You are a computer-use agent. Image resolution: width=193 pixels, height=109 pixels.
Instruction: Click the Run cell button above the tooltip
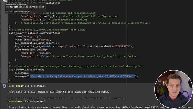coord(5,1)
